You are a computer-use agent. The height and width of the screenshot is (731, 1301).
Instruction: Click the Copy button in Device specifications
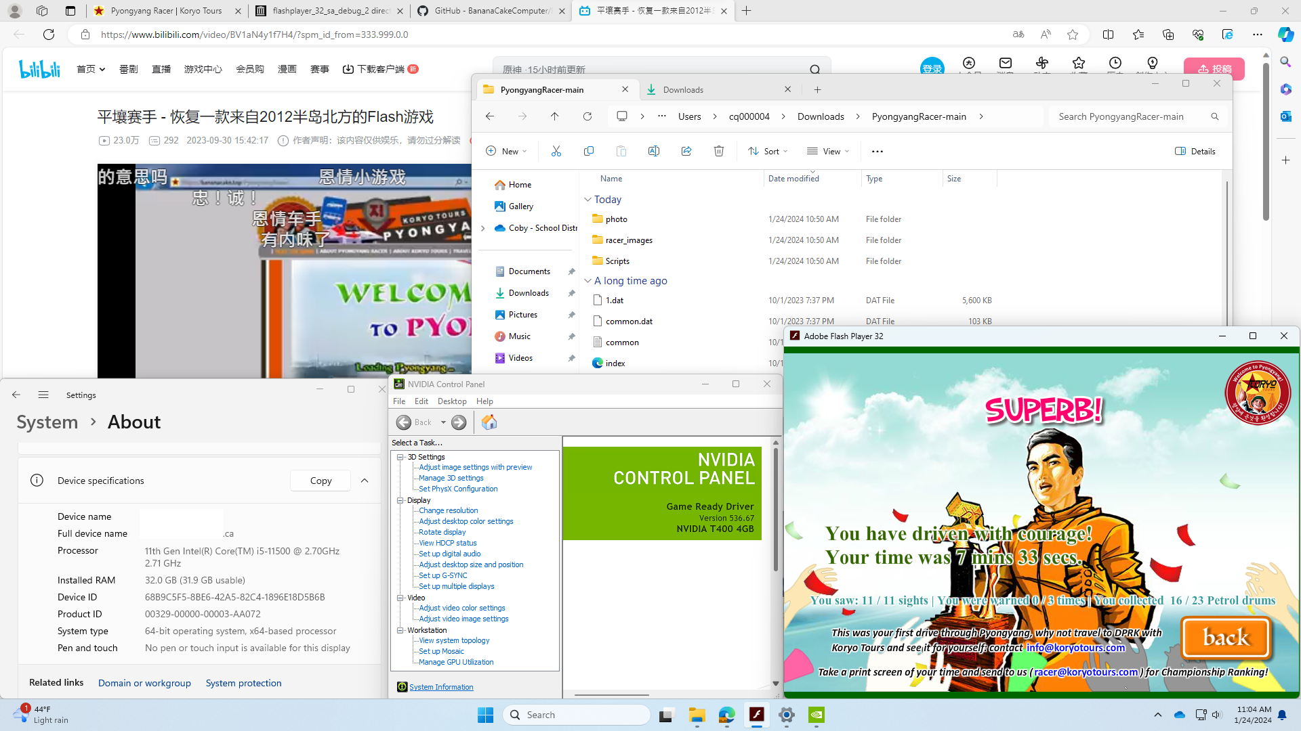coord(321,481)
